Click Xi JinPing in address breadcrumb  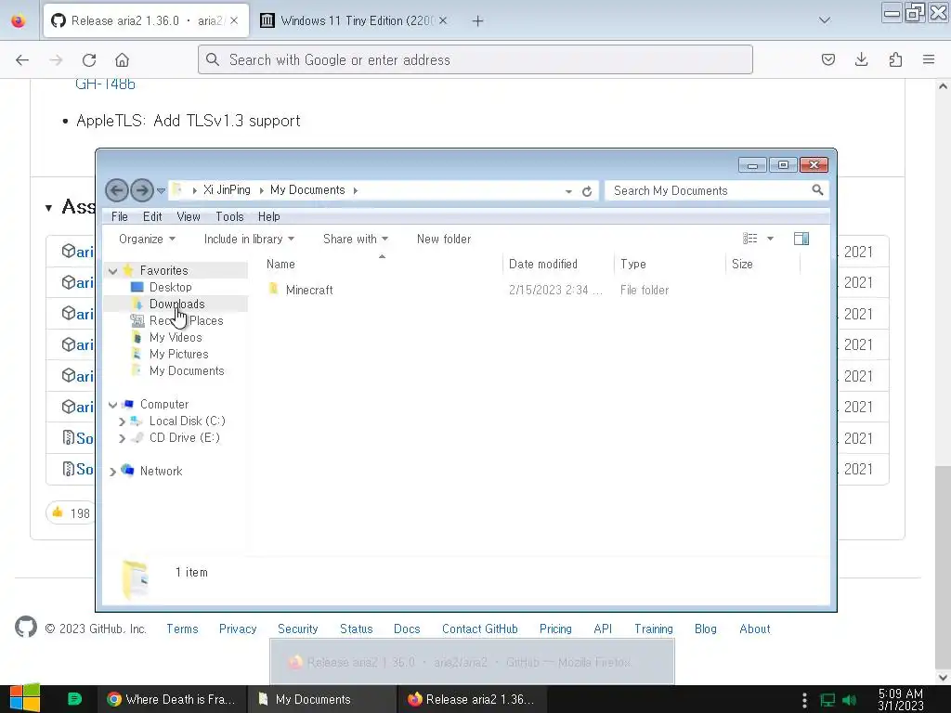coord(227,189)
